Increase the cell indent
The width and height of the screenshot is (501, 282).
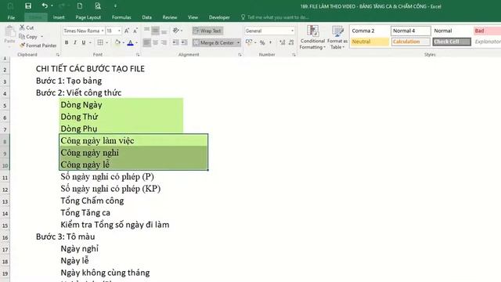(184, 42)
